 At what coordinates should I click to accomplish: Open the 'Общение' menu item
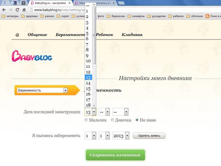click(37, 35)
